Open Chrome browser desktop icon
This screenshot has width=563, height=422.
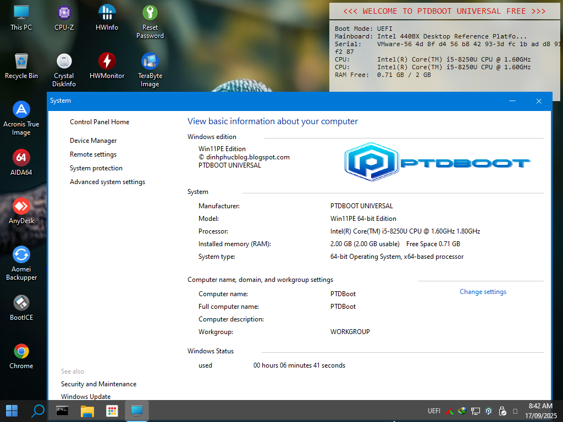coord(21,352)
